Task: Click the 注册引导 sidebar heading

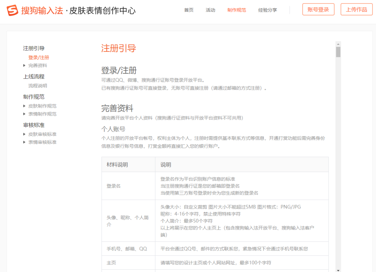Action: click(x=34, y=48)
